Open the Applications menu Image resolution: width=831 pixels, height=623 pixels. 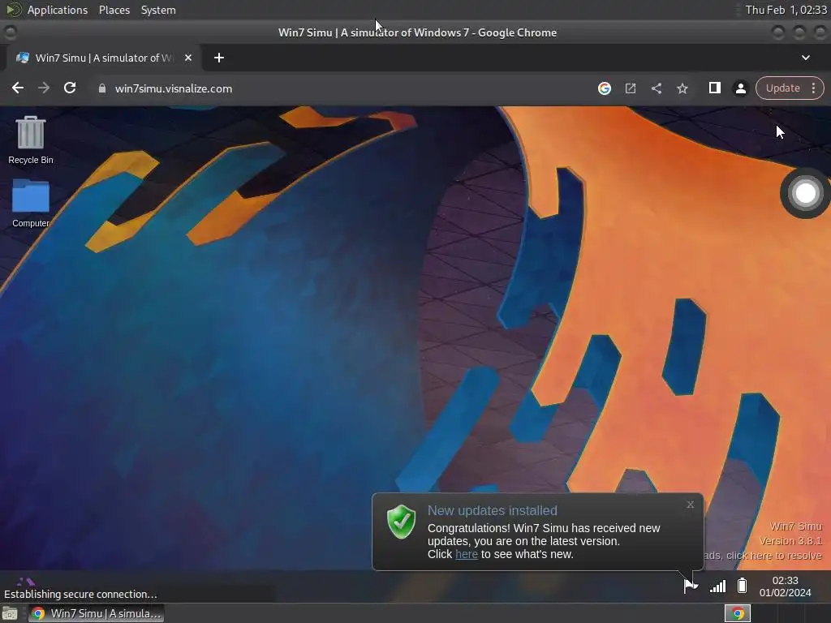click(x=58, y=10)
